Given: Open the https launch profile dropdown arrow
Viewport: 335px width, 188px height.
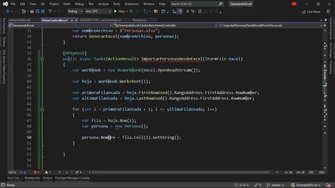Looking at the screenshot, I should (127, 11).
